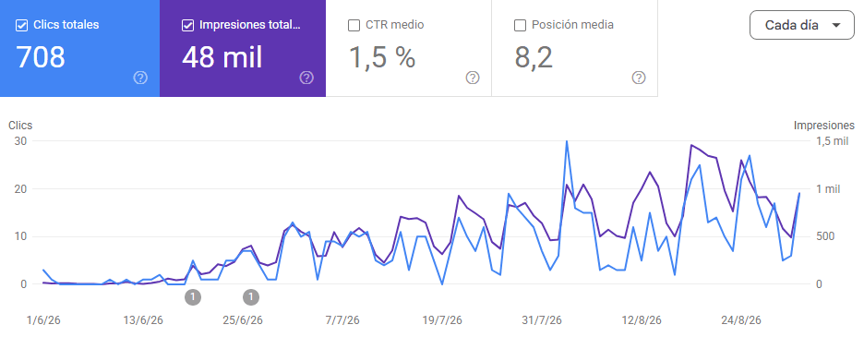Image resolution: width=864 pixels, height=349 pixels.
Task: Click the 708 total clicks value
Action: point(41,57)
